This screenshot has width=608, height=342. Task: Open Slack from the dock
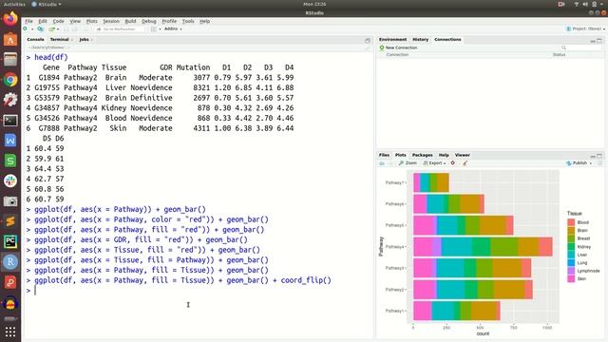(x=10, y=180)
